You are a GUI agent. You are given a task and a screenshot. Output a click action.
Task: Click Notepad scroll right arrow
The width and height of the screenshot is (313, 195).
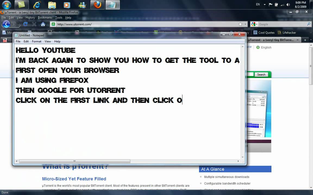coord(238,161)
